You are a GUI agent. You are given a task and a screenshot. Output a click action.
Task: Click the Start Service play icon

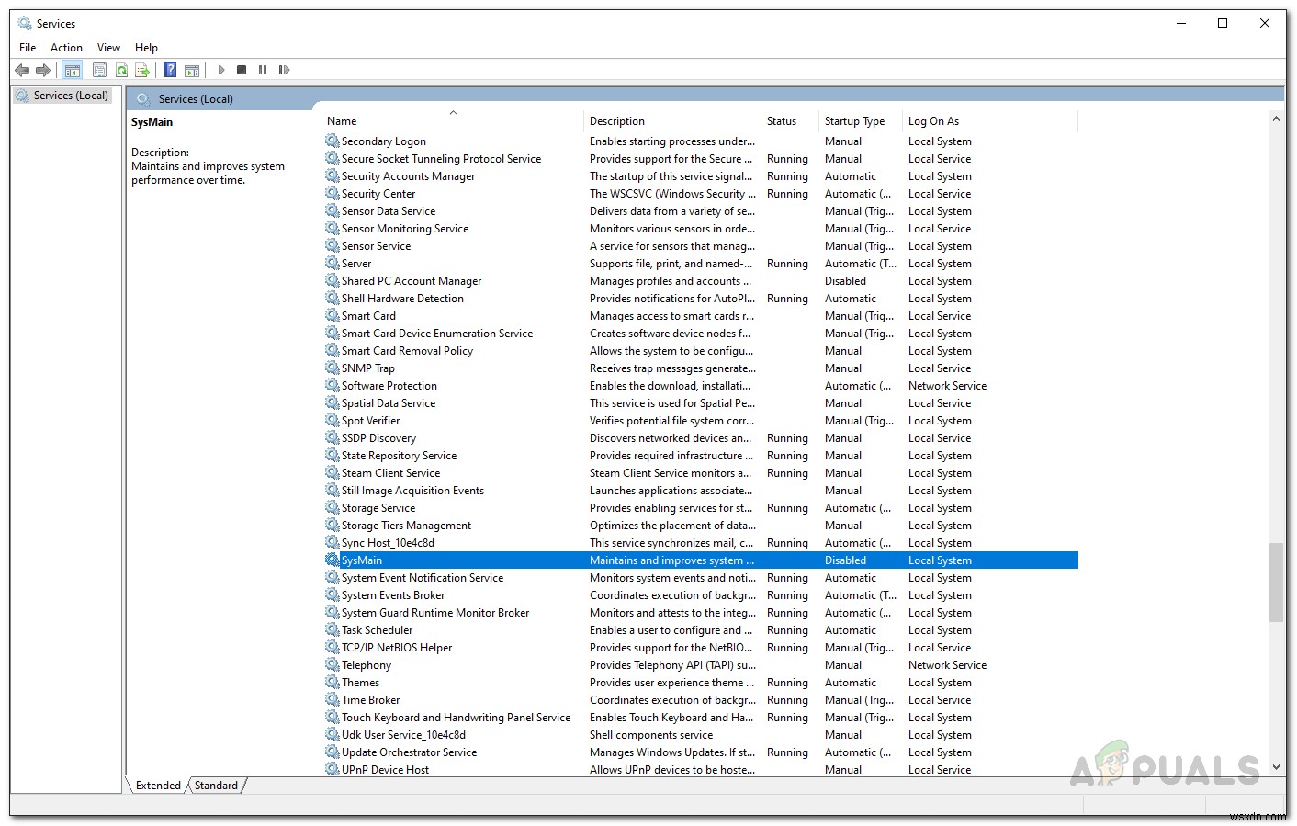(220, 70)
